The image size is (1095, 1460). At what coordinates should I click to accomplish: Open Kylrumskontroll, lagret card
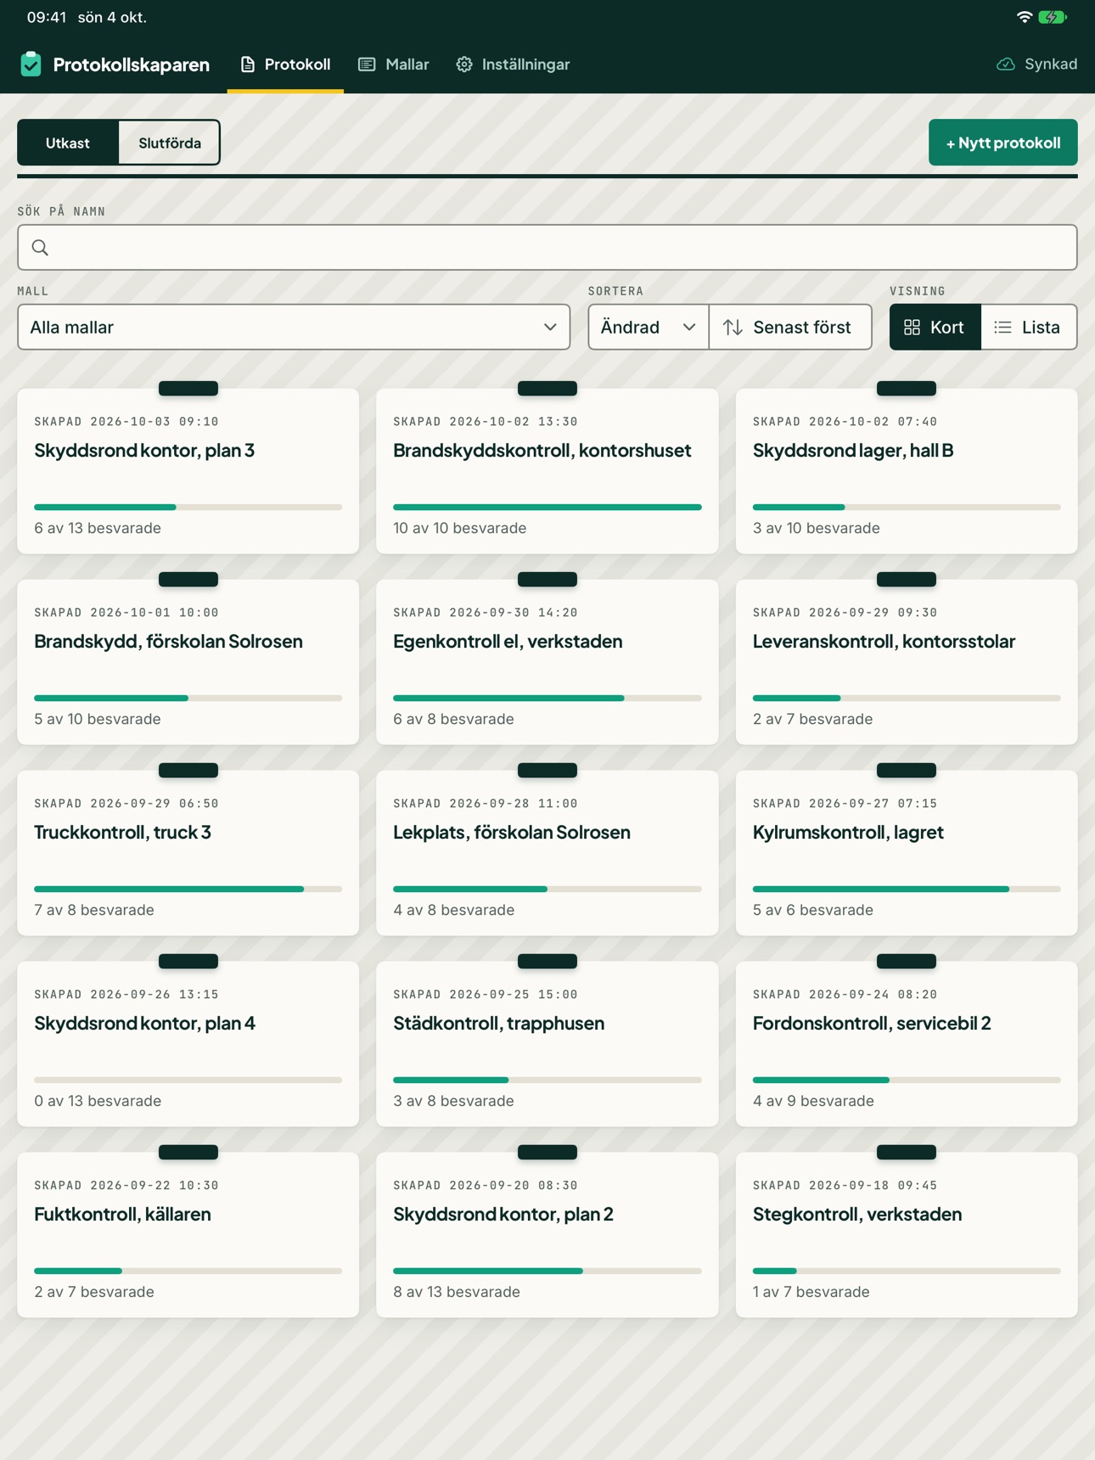pyautogui.click(x=907, y=854)
